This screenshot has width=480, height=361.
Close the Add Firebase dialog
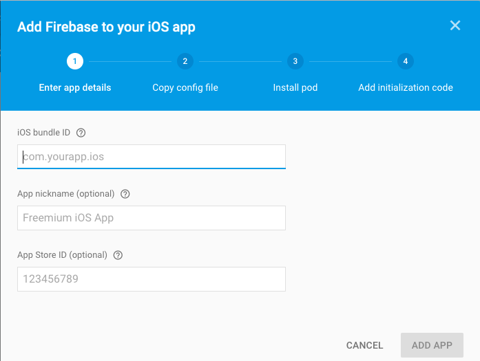point(455,26)
